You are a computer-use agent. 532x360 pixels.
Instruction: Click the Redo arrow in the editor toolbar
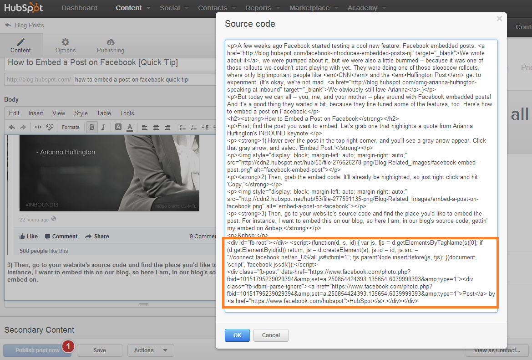pos(23,127)
